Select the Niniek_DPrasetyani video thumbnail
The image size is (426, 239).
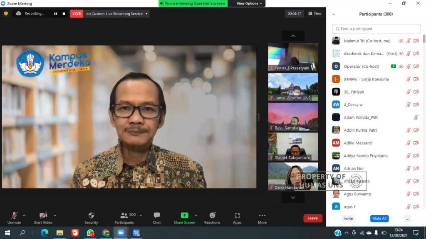pos(293,57)
